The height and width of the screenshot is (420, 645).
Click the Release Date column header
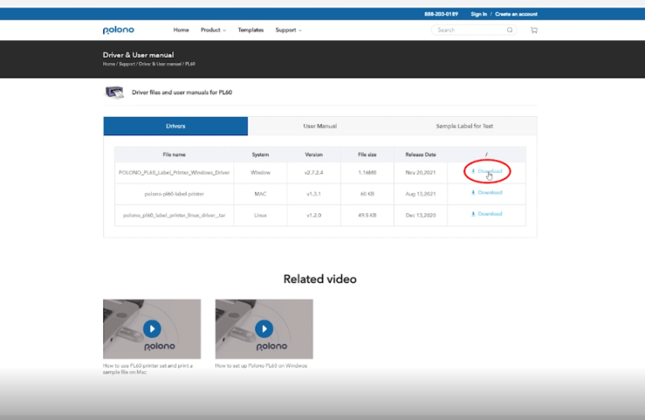(421, 155)
